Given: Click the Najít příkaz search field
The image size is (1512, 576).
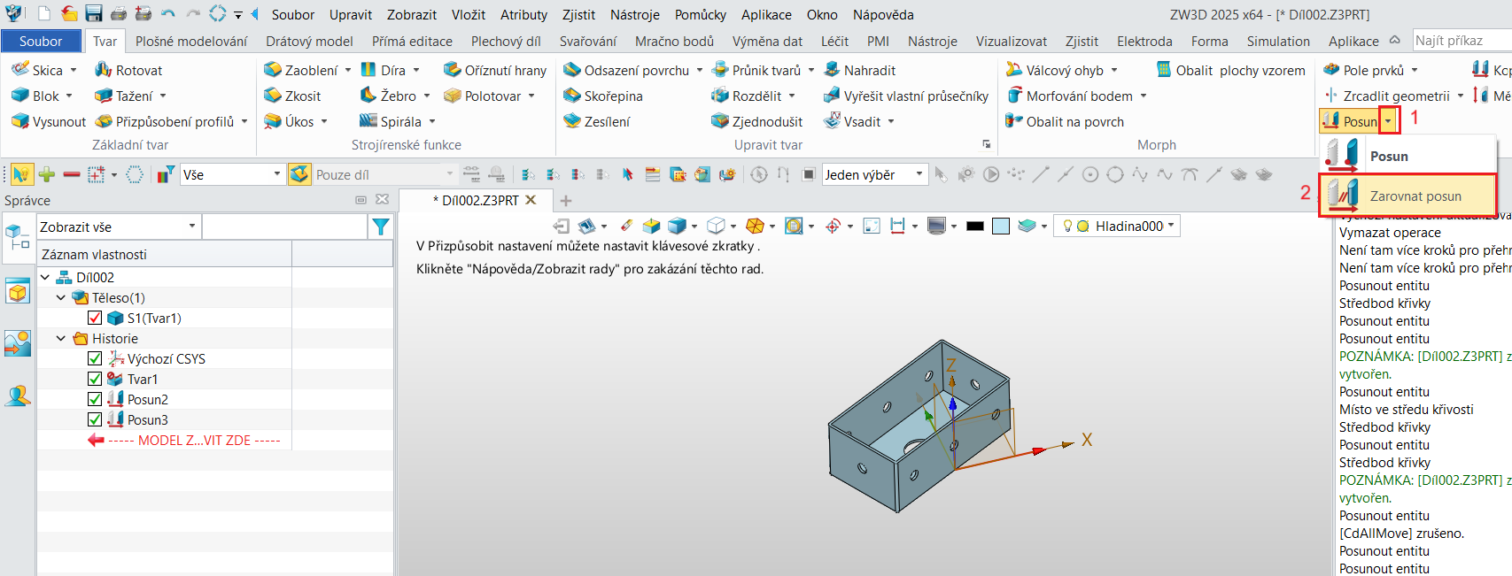Looking at the screenshot, I should [x=1462, y=40].
